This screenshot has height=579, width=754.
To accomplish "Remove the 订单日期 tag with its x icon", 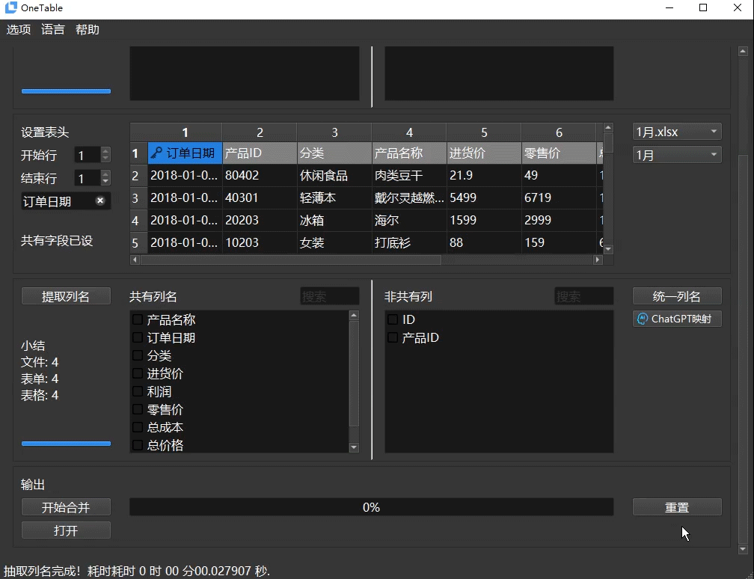I will pos(100,201).
